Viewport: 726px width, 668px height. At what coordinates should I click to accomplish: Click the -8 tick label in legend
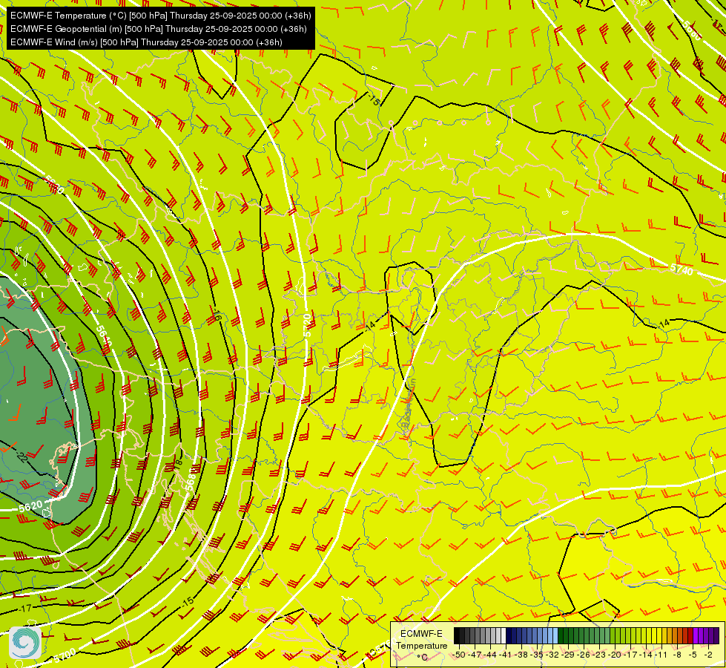click(x=677, y=655)
